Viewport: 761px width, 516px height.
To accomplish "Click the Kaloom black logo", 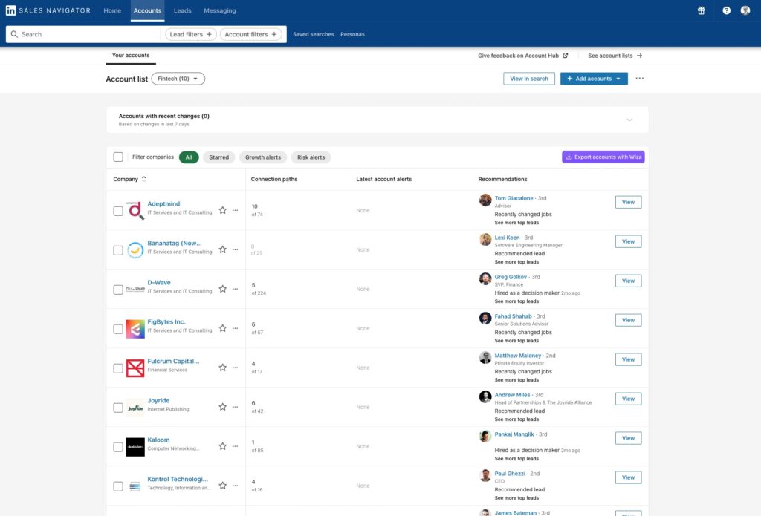I will [135, 446].
